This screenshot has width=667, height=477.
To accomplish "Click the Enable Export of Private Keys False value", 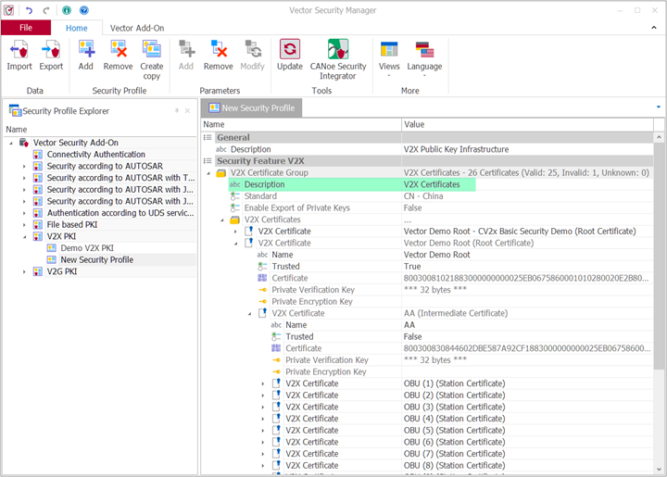I will tap(412, 207).
